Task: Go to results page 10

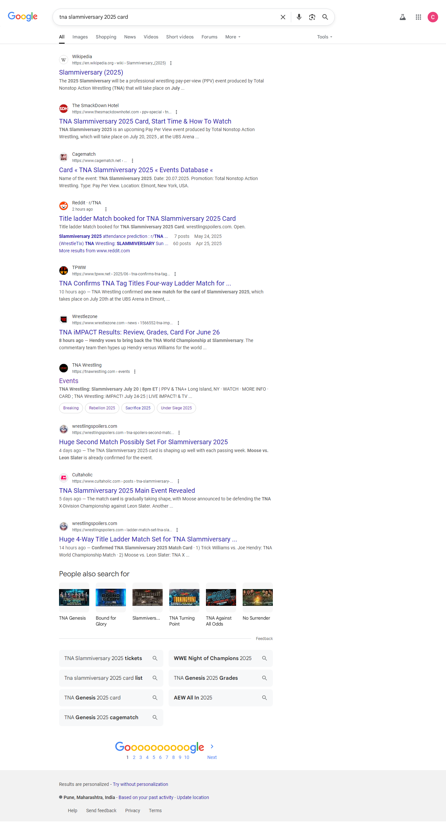Action: (187, 757)
